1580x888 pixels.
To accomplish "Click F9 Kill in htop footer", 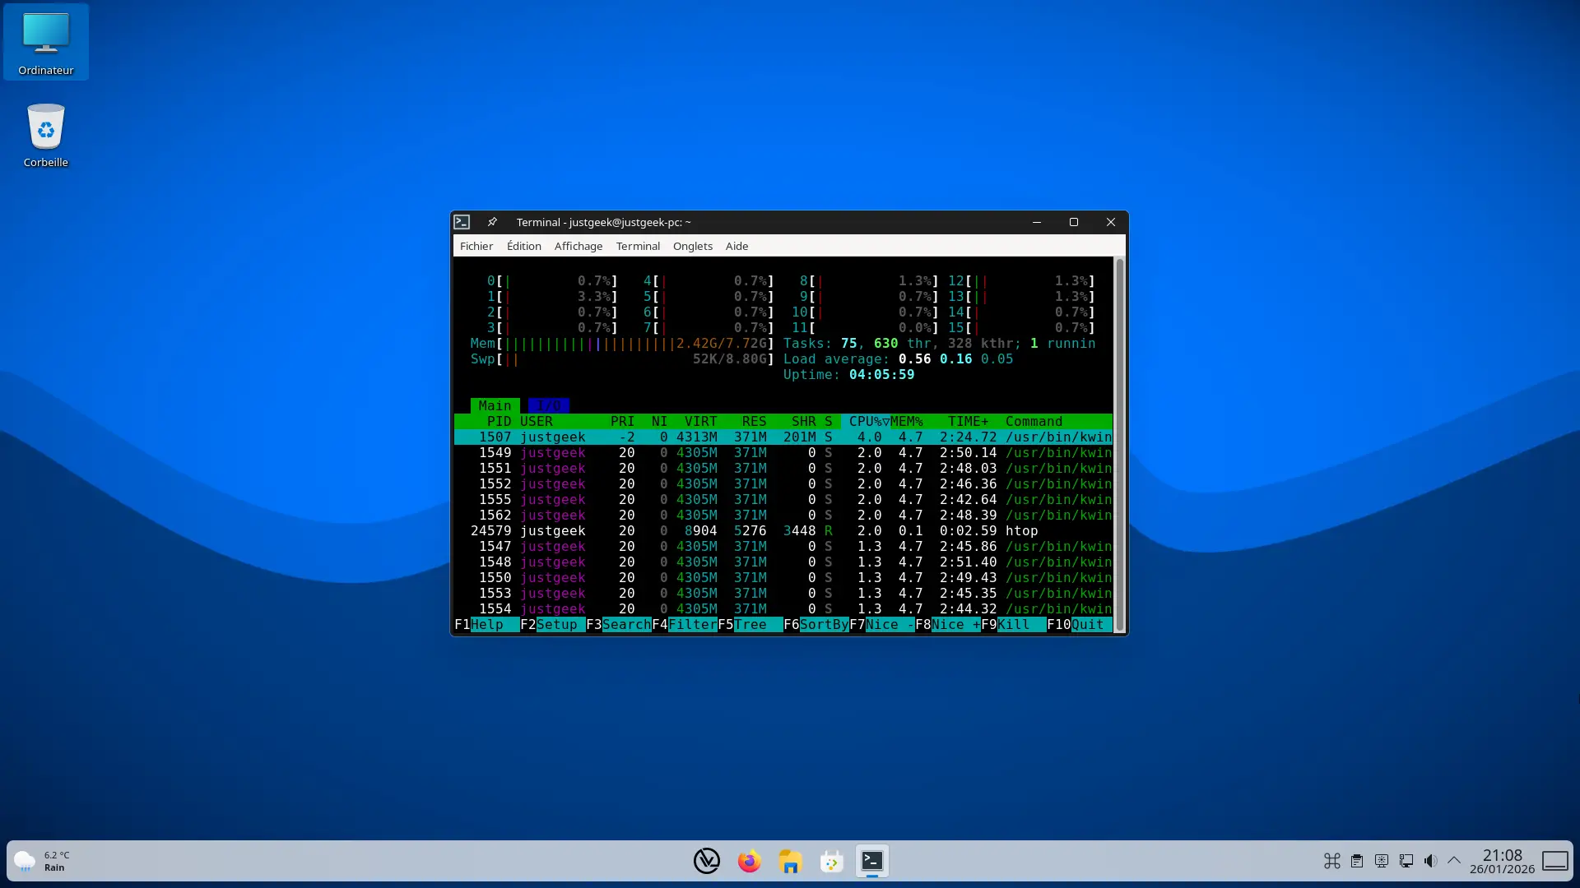I will tap(1014, 624).
